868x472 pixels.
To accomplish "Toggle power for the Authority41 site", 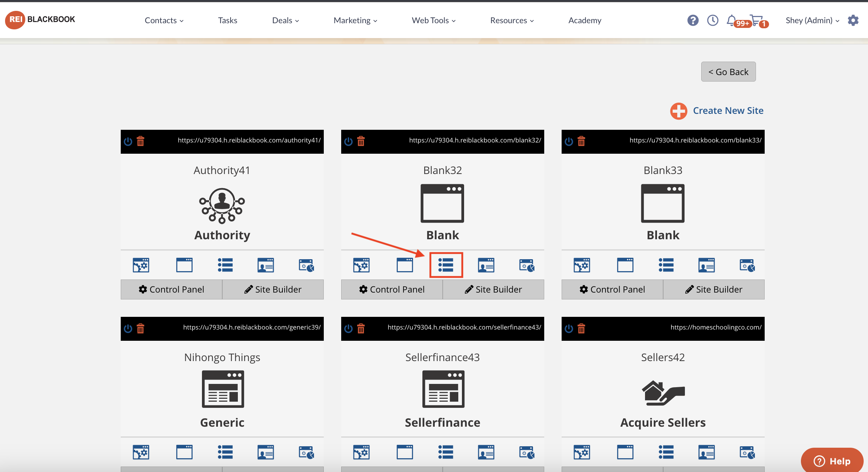I will tap(128, 141).
